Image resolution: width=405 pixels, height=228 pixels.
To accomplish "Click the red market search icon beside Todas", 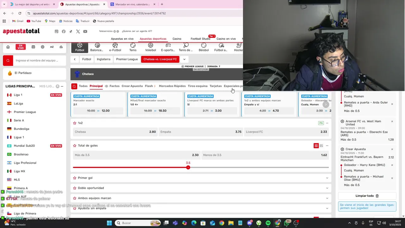I will pyautogui.click(x=74, y=86).
